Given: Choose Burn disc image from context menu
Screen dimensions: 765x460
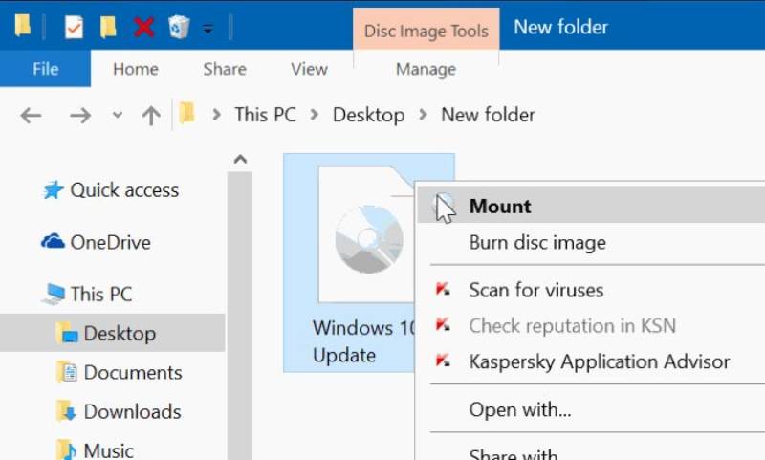Looking at the screenshot, I should pos(536,243).
